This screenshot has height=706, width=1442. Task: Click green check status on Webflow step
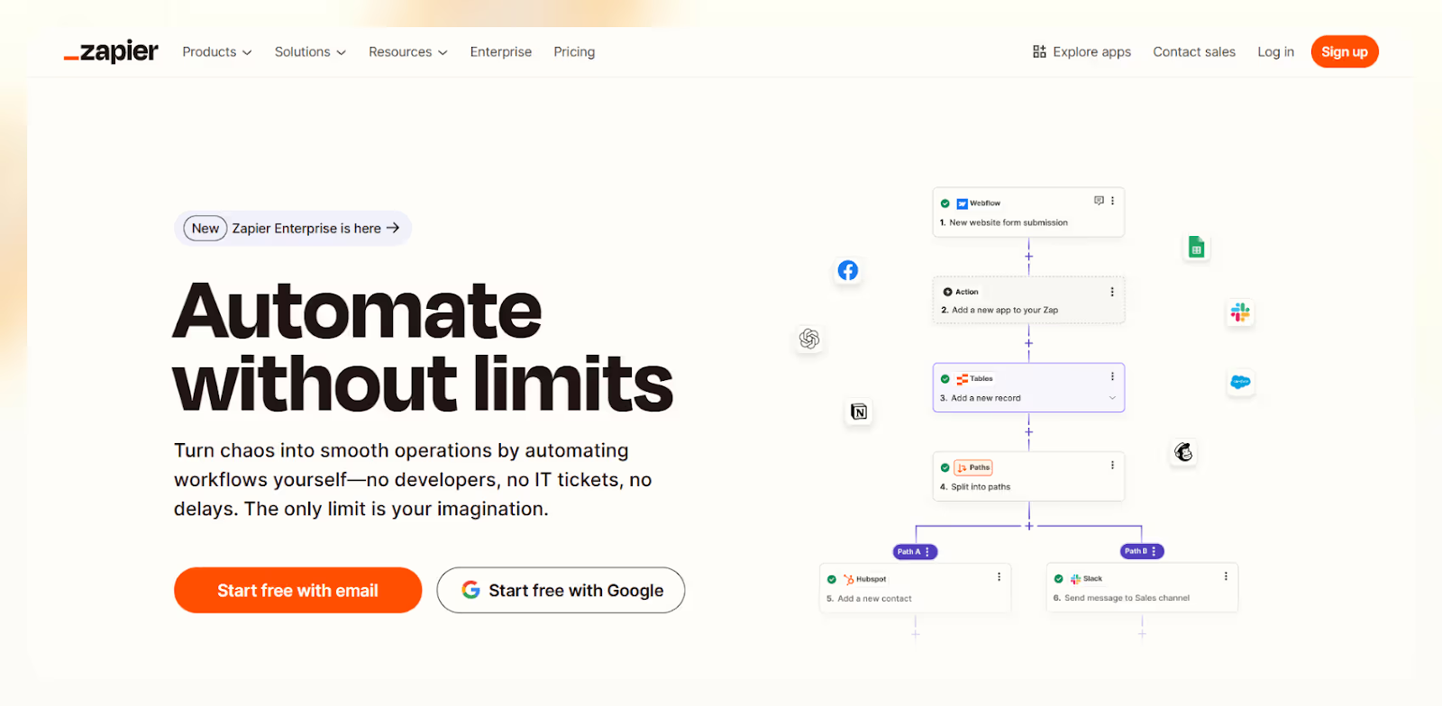coord(945,204)
